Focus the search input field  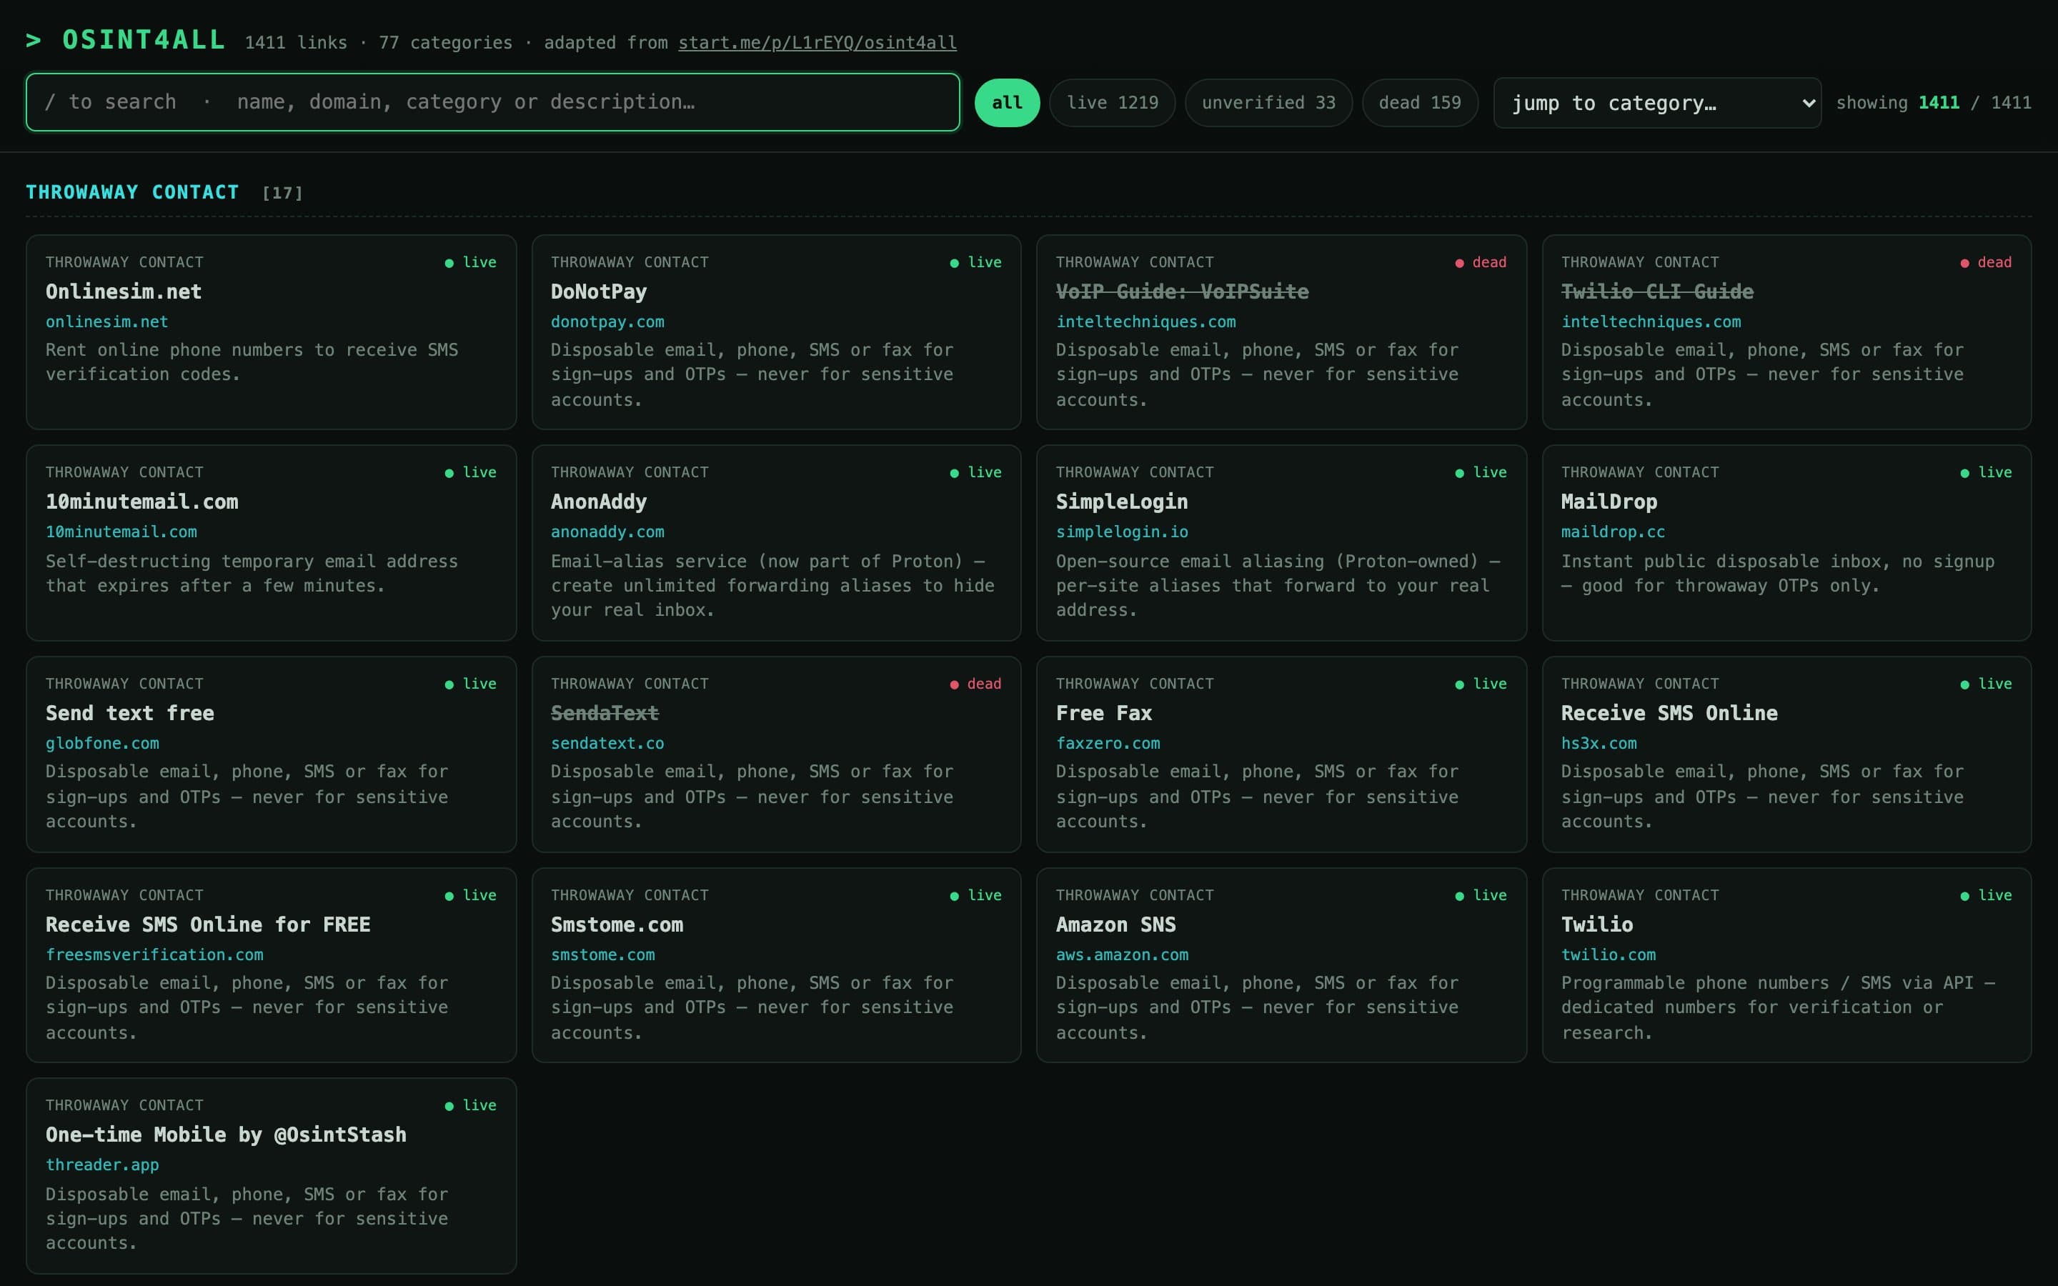pos(492,102)
